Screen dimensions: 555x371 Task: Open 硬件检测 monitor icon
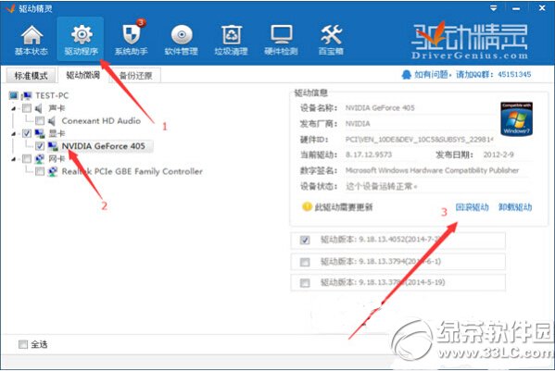point(282,34)
